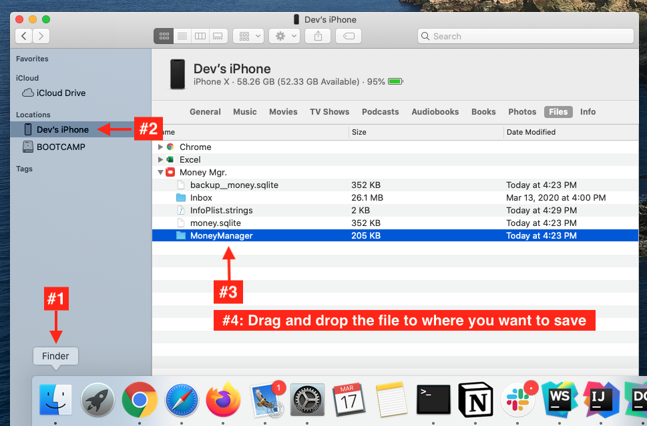
Task: Open the group-by arrangement dropdown
Action: [248, 36]
